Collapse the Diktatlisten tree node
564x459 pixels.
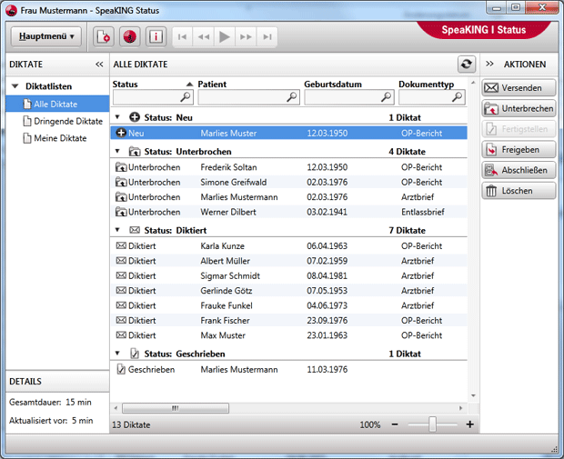(15, 86)
